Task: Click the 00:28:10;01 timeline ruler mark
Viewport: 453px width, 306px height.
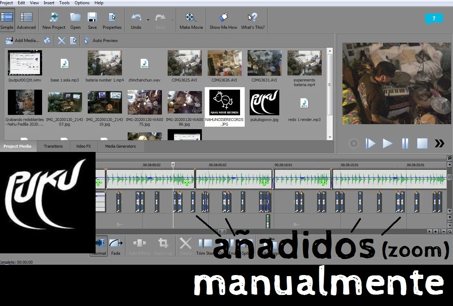Action: [284, 165]
